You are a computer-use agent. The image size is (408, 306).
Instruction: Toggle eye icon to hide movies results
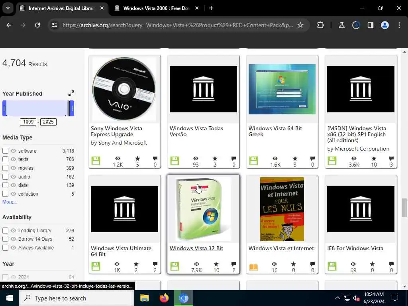click(14, 168)
